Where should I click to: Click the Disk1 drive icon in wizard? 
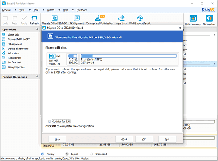(52, 56)
